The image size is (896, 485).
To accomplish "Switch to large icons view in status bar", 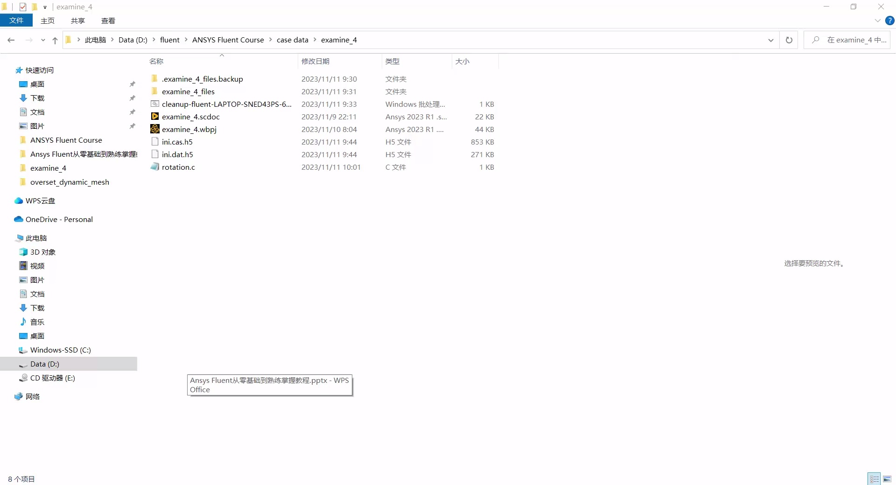I will [887, 479].
